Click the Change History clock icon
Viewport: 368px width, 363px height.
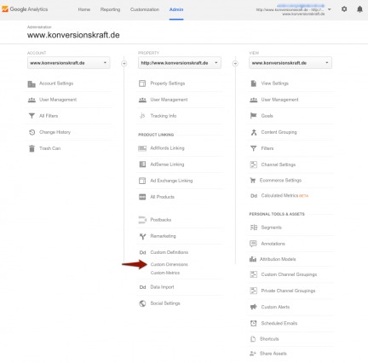pos(32,132)
